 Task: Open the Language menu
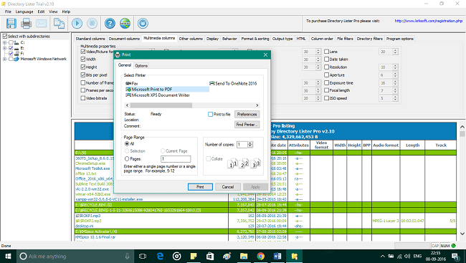pyautogui.click(x=24, y=11)
